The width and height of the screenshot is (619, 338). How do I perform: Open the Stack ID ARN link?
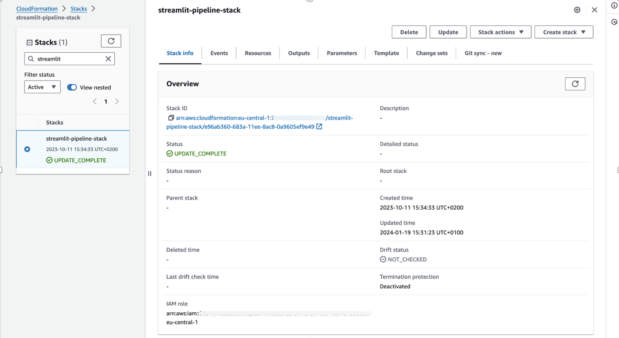pyautogui.click(x=260, y=122)
